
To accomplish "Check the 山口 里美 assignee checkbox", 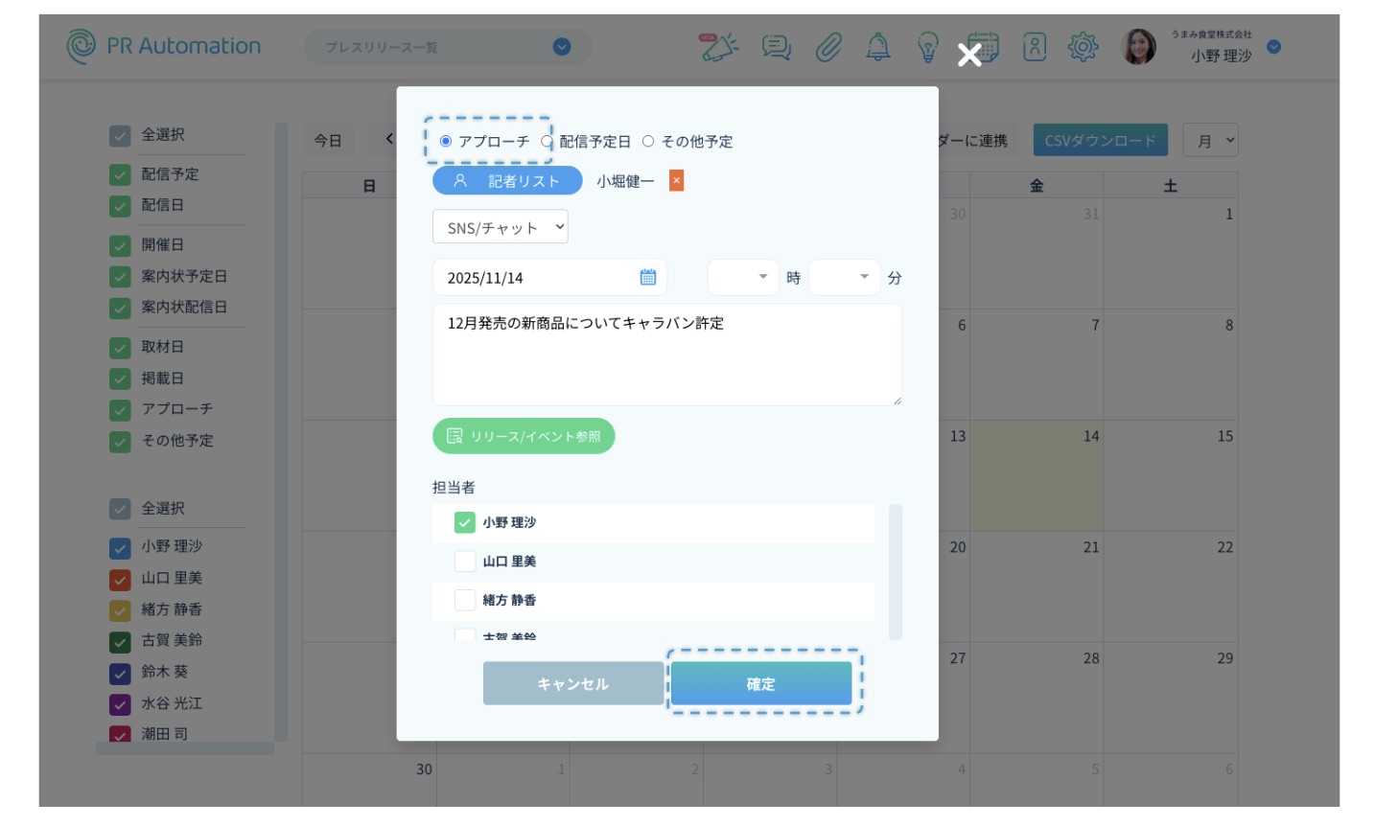I will [x=465, y=562].
